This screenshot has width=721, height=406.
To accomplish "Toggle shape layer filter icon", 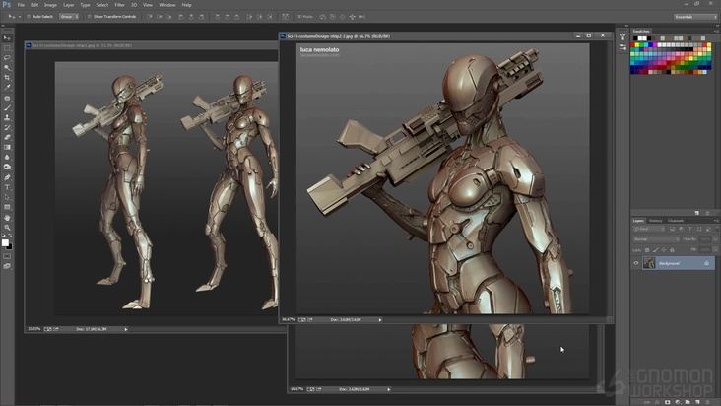I will click(x=699, y=229).
